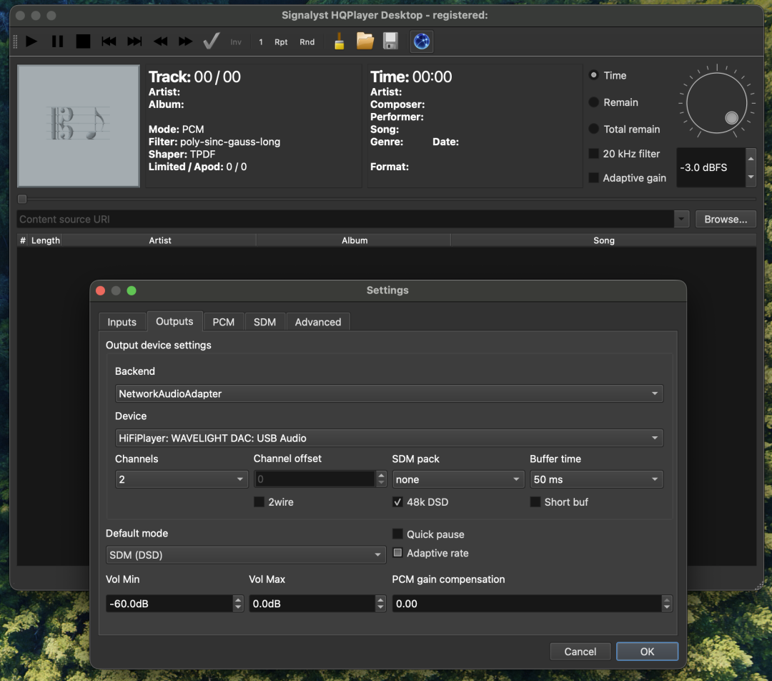Adjust the PCM gain compensation stepper
Screen dimensions: 772x681
click(667, 603)
